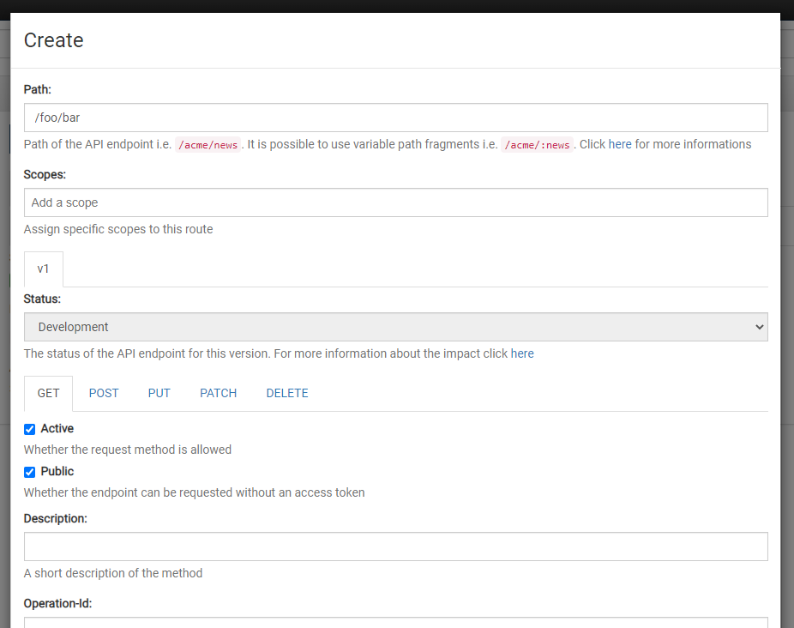The height and width of the screenshot is (628, 794).
Task: Open the 'here' link about path fragments
Action: click(x=620, y=144)
